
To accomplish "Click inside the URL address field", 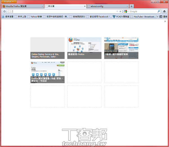I will [x=62, y=11].
